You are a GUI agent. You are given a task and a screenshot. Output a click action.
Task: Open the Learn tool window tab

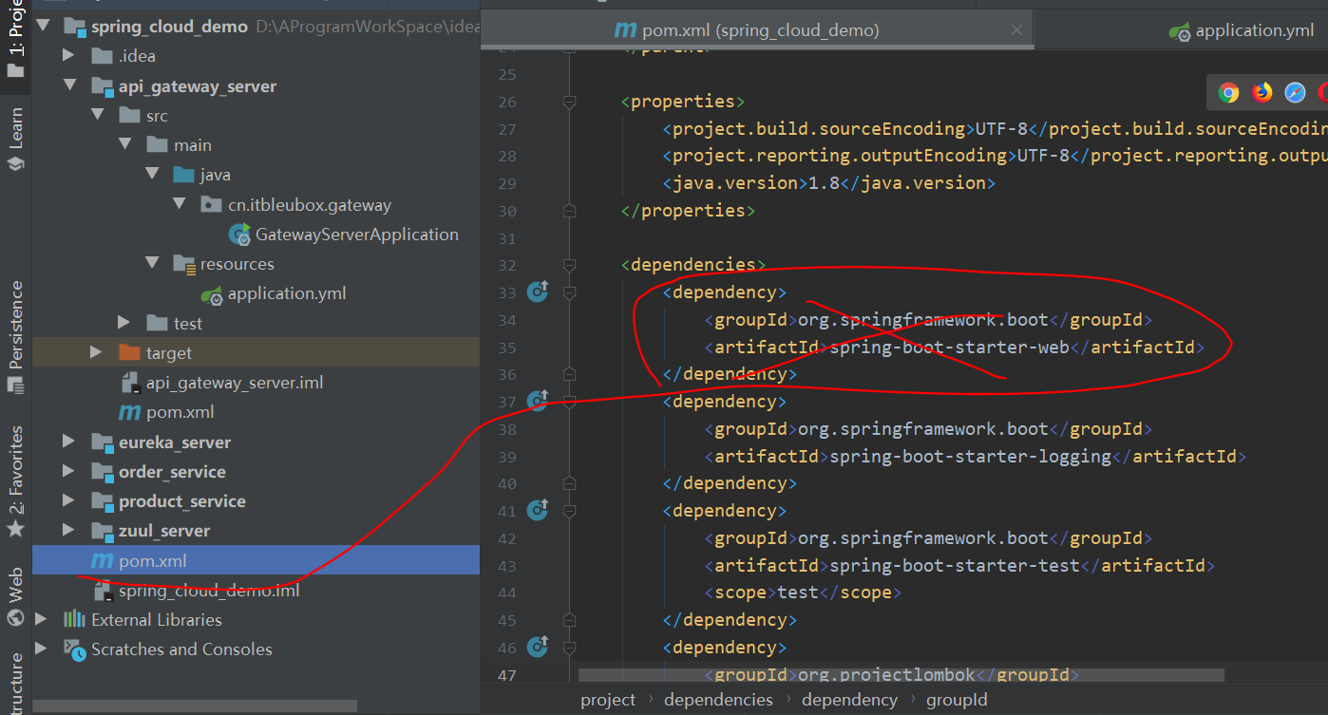pyautogui.click(x=15, y=140)
